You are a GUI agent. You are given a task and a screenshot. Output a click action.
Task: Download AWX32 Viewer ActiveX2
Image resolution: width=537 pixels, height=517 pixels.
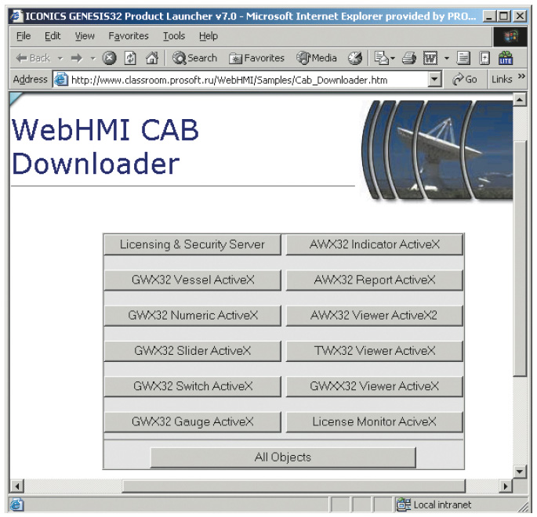(374, 316)
